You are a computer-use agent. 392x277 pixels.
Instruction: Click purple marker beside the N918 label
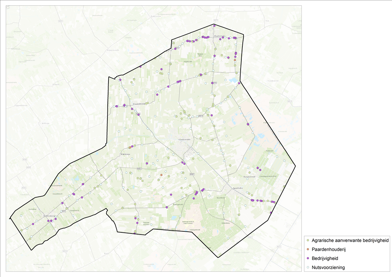212,83
